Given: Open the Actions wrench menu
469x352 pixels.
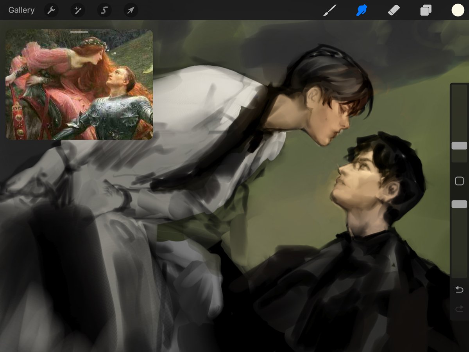Looking at the screenshot, I should 51,10.
